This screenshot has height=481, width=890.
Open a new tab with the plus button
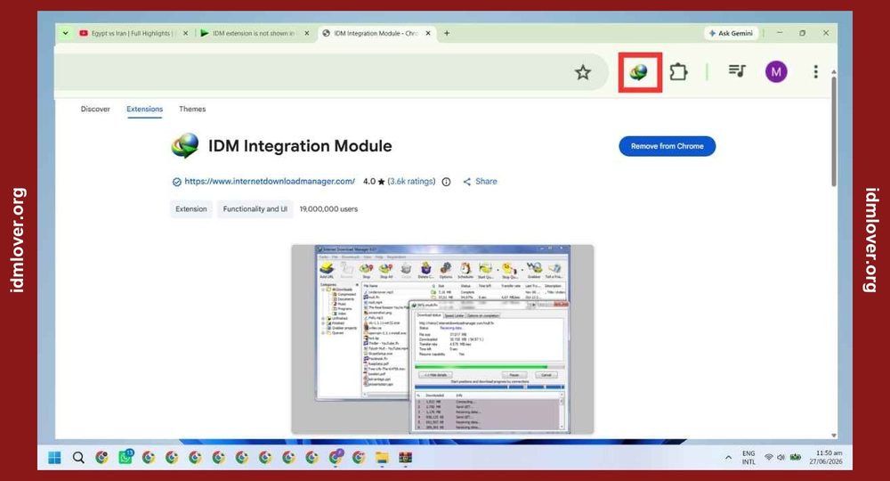click(447, 33)
